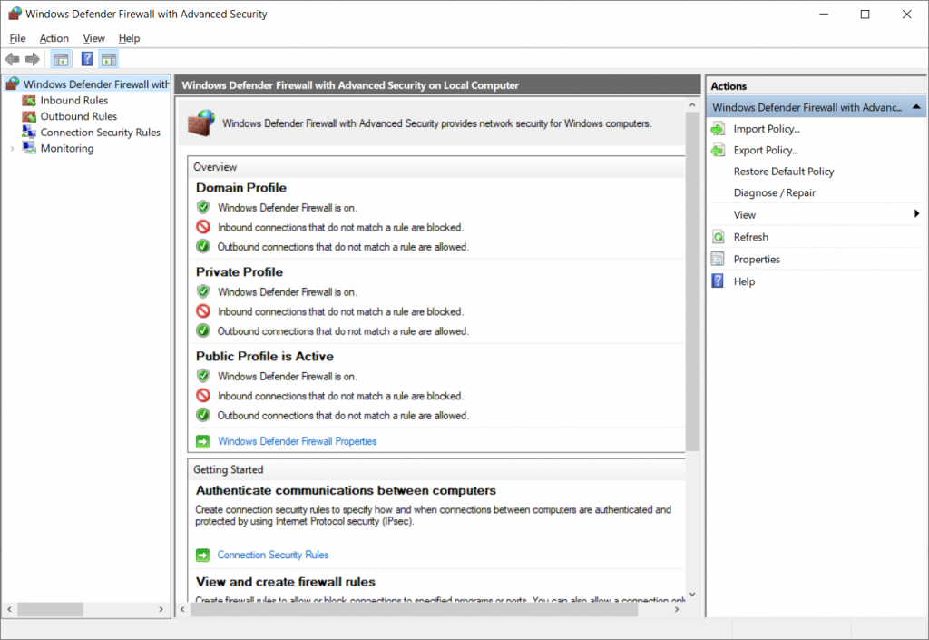The height and width of the screenshot is (640, 929).
Task: Expand the Monitoring tree node
Action: click(12, 149)
